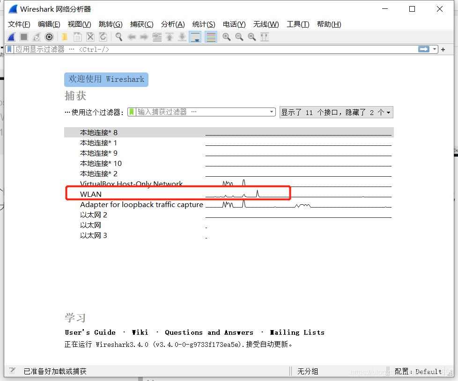This screenshot has height=381, width=458.
Task: Open 电话(Y) menu
Action: point(234,24)
